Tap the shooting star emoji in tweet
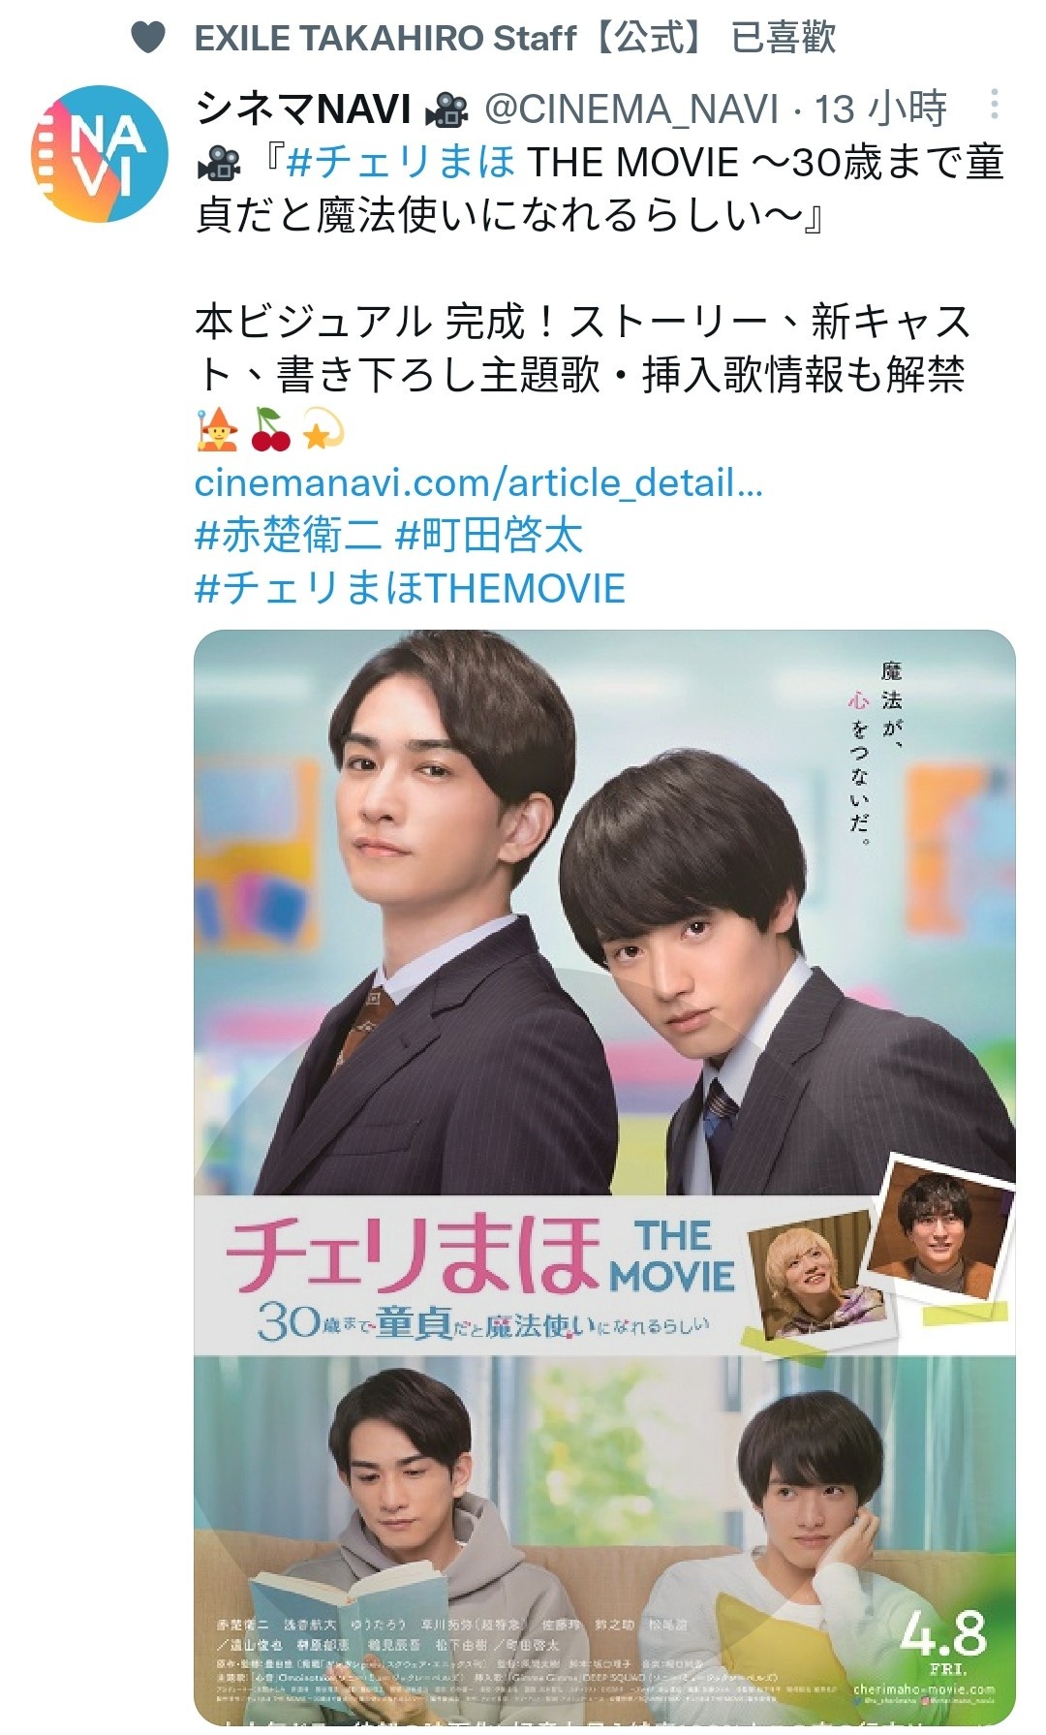Screen dimensions: 1046x1735 tap(323, 429)
